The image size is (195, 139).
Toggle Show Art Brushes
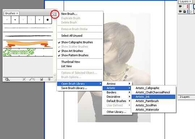coord(80,51)
